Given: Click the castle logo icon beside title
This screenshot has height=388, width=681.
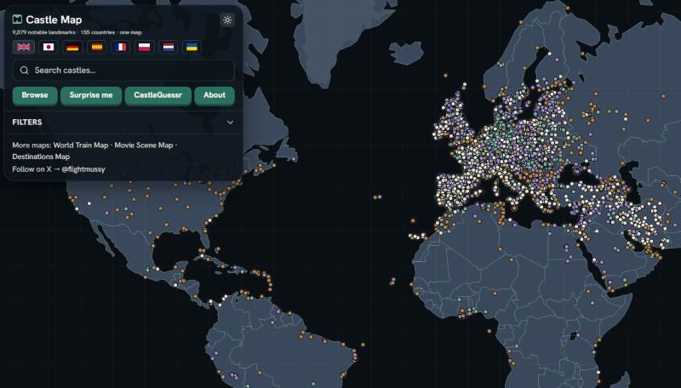Looking at the screenshot, I should pyautogui.click(x=17, y=19).
